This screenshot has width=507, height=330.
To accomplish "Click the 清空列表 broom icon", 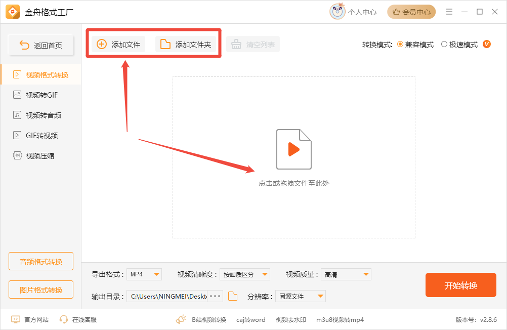I will click(236, 45).
